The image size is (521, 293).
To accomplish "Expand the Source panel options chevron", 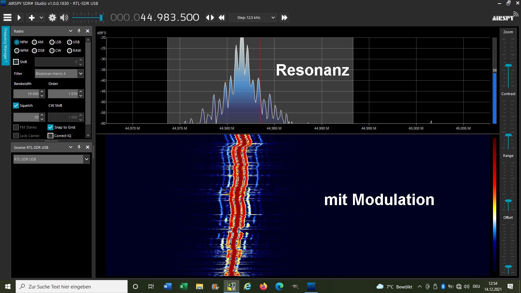I will [x=71, y=147].
